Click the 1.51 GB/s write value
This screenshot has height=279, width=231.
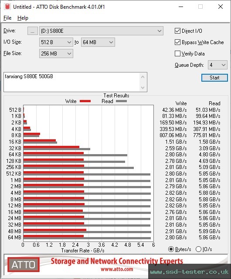pos(176,141)
